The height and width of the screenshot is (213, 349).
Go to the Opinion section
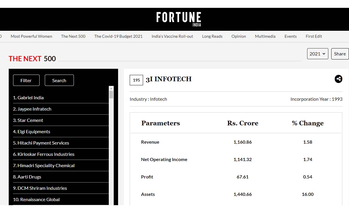coord(239,36)
